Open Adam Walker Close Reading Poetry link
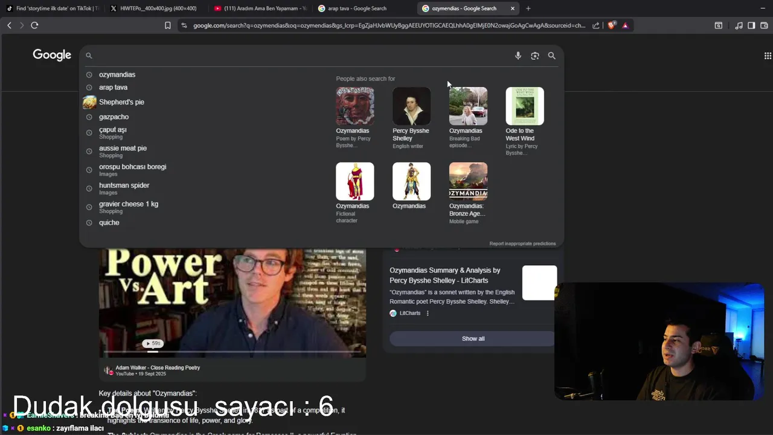 coord(158,367)
